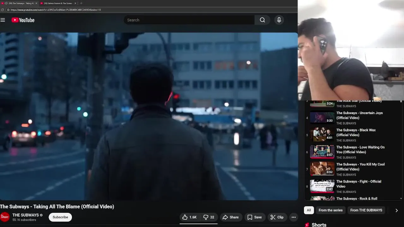Image resolution: width=404 pixels, height=227 pixels.
Task: Click the 55.1K subscribers text
Action: (24, 220)
